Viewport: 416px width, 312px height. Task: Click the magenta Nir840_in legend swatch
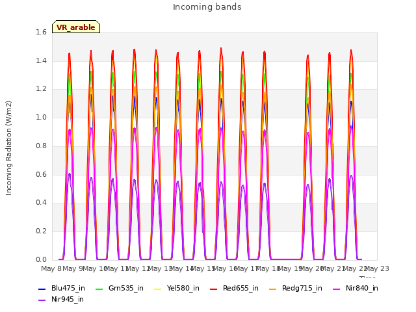(x=337, y=289)
